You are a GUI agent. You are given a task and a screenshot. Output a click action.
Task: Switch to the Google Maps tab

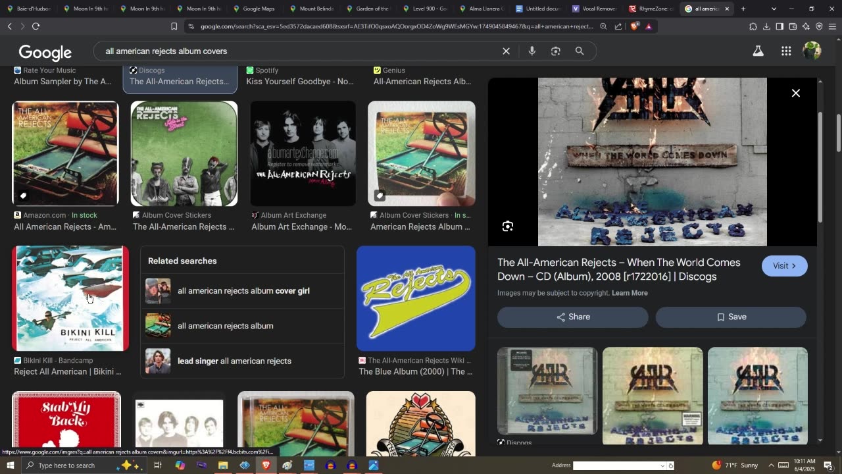pyautogui.click(x=258, y=9)
